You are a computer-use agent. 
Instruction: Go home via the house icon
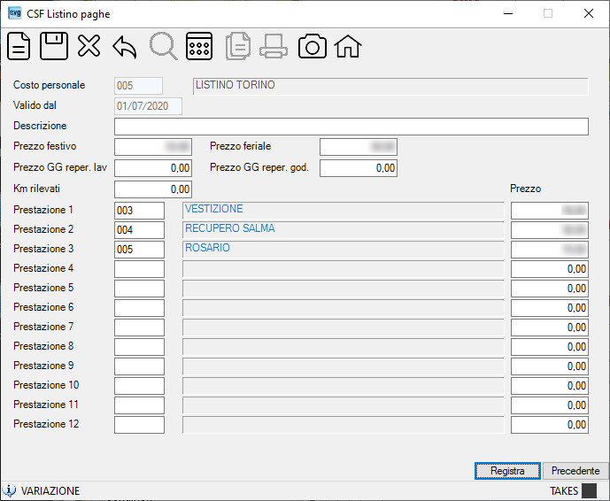click(348, 46)
